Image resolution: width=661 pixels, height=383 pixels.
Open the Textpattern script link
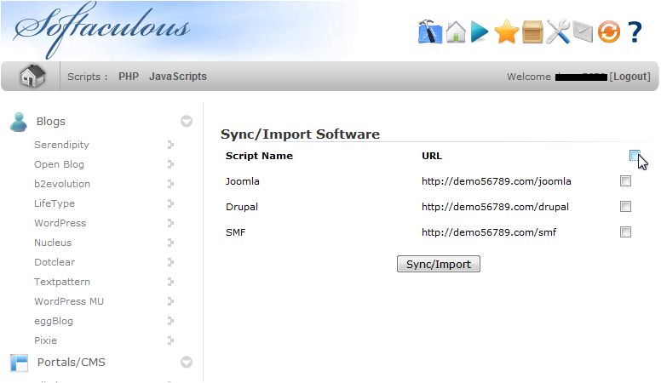pos(62,282)
